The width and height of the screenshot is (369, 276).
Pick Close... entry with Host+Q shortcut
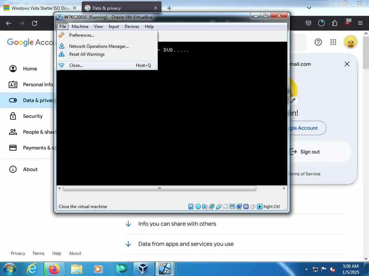(x=107, y=65)
